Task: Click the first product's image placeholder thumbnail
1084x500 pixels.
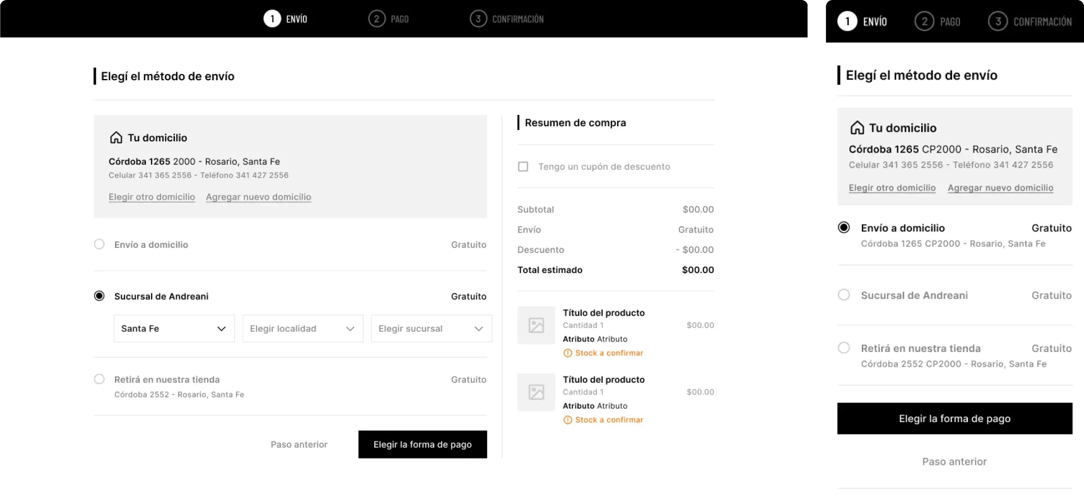Action: 536,325
